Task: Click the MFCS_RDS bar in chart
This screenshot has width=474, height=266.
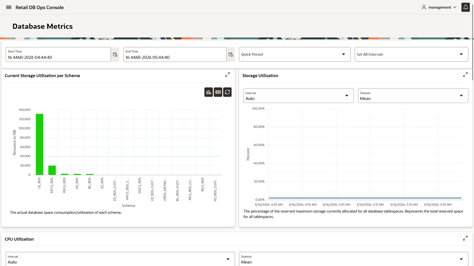Action: (x=52, y=170)
